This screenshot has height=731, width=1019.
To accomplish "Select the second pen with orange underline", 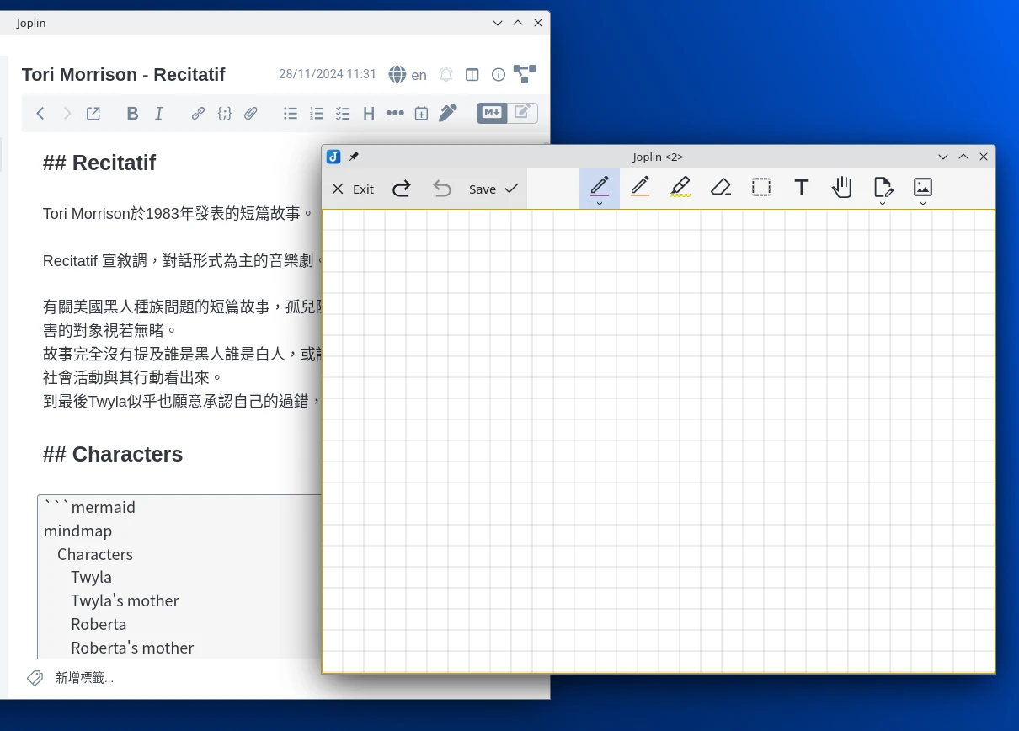I will click(640, 187).
